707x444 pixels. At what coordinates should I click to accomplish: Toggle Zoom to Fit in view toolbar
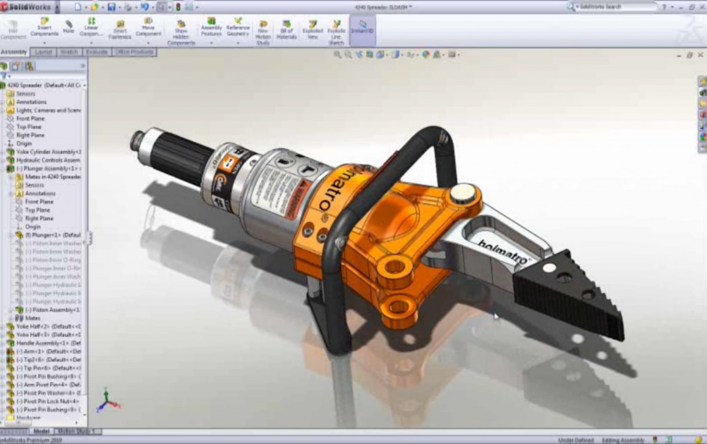(338, 53)
